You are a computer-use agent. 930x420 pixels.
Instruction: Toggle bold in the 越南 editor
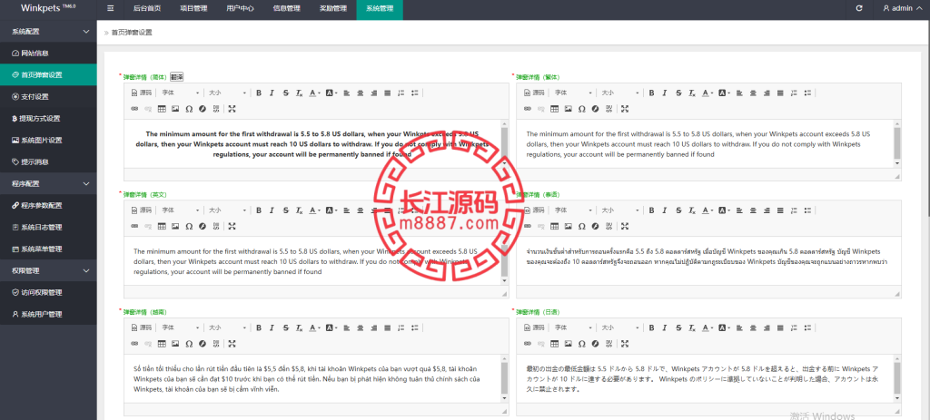click(x=259, y=327)
